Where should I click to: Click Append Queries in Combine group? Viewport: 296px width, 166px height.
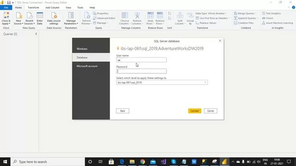(246, 18)
